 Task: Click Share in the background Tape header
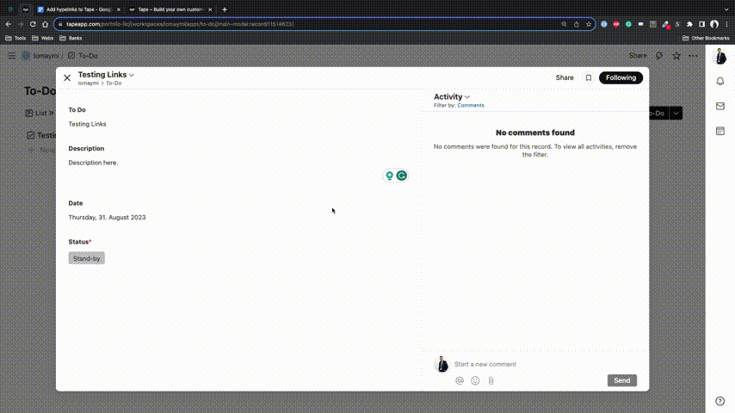(638, 56)
